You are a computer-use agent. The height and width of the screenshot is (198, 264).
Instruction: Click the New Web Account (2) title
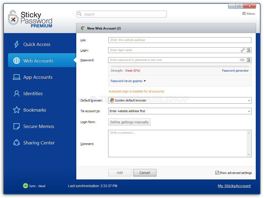click(104, 28)
